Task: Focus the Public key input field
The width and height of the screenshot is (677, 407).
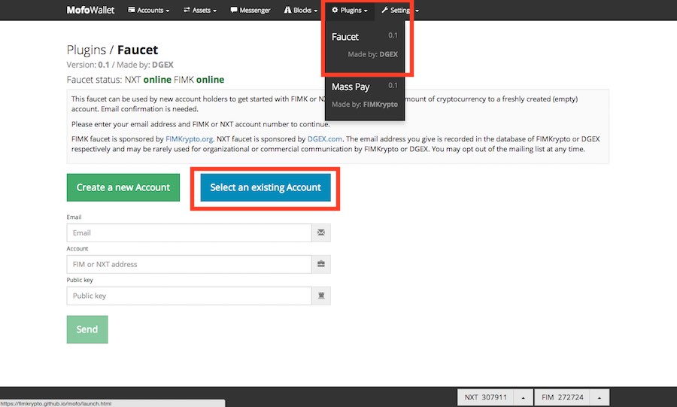Action: 189,296
